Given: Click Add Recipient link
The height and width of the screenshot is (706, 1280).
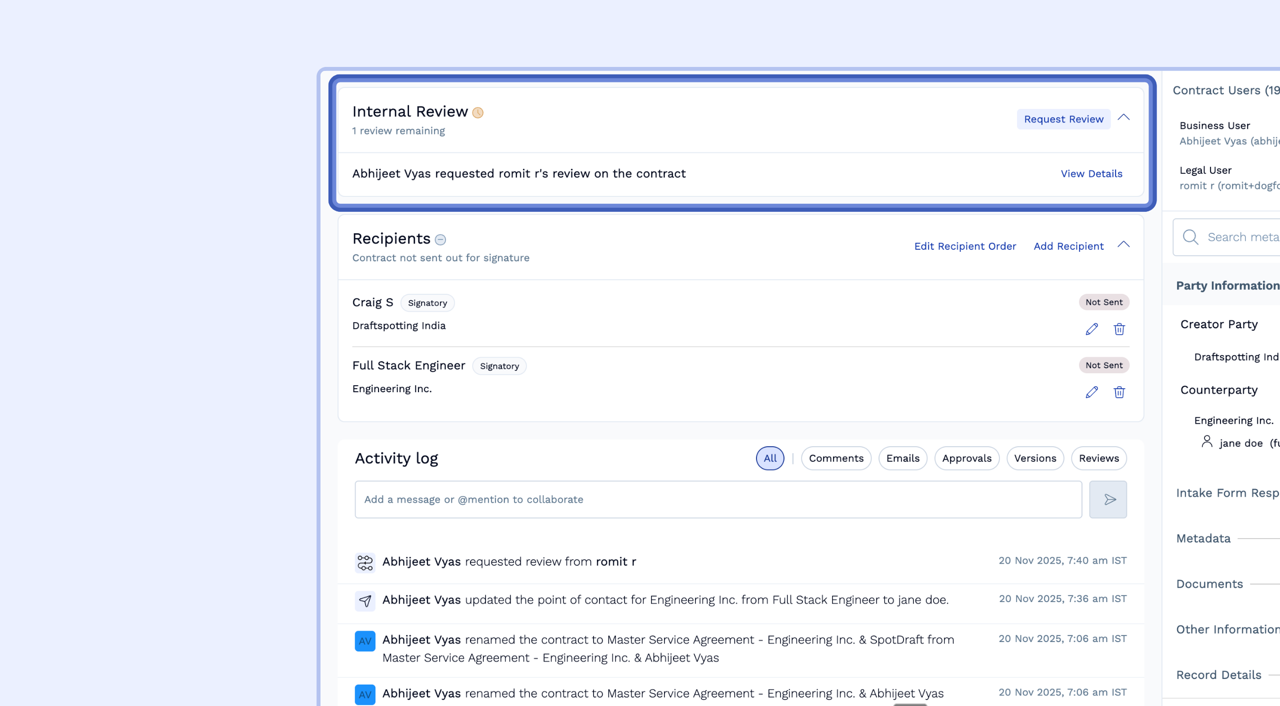Looking at the screenshot, I should tap(1068, 246).
